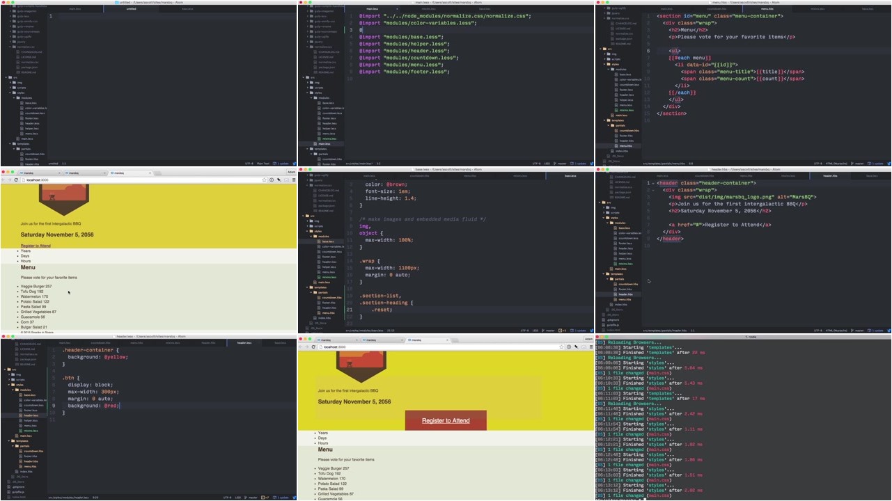Image resolution: width=892 pixels, height=501 pixels.
Task: Click plain Register to Attend link in browser
Action: click(36, 246)
